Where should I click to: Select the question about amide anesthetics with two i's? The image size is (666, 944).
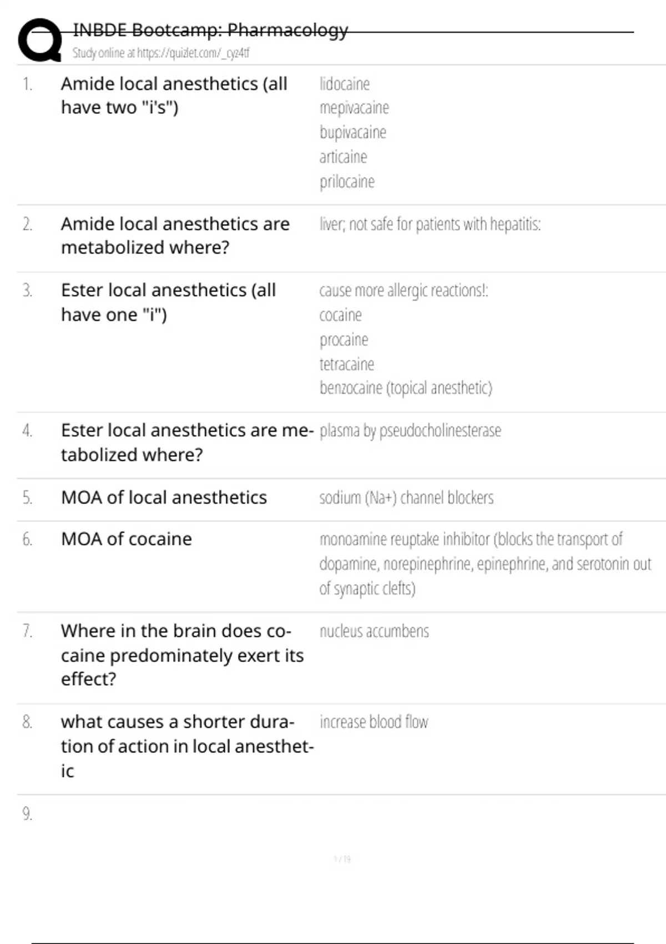(x=174, y=96)
